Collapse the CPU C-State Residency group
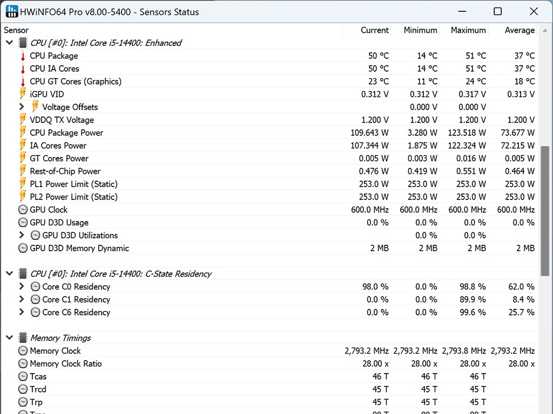 9,274
